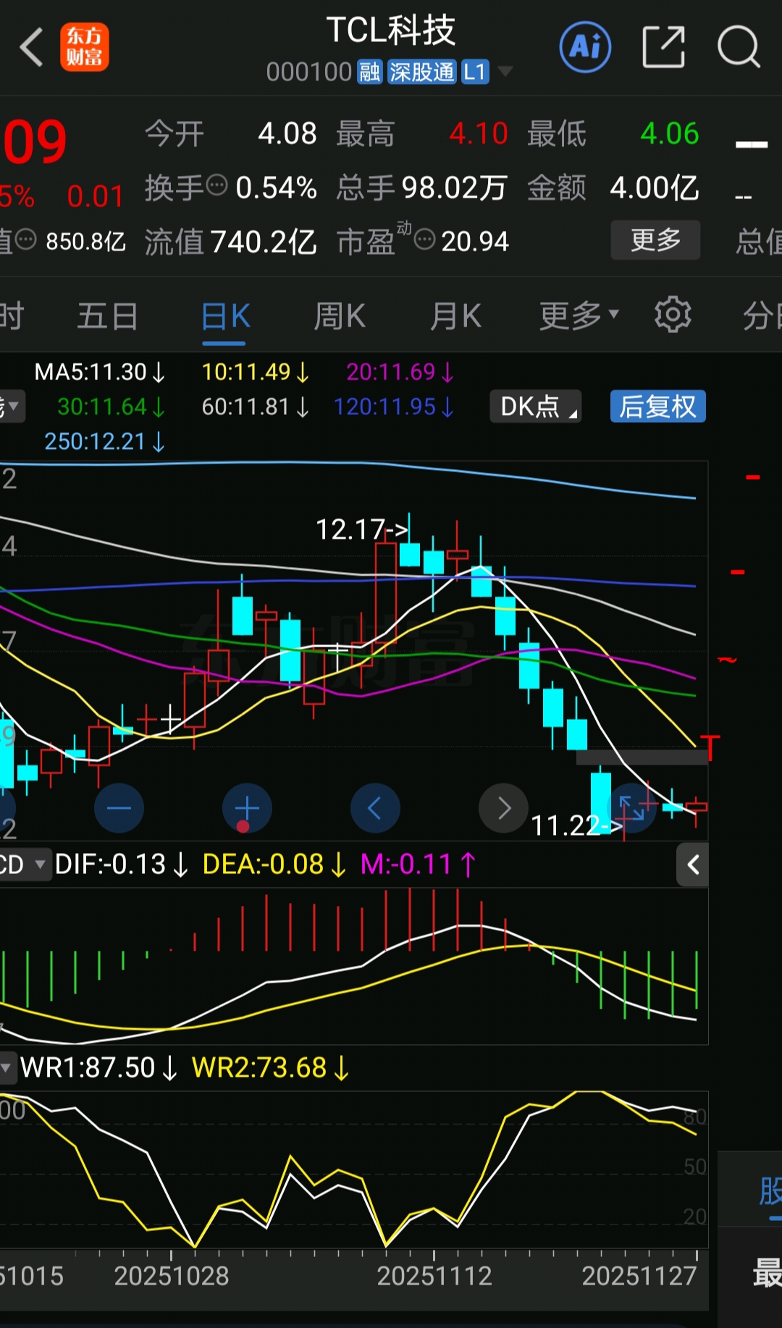The height and width of the screenshot is (1328, 782).
Task: Tap the 今开 4.08 value
Action: (x=287, y=133)
